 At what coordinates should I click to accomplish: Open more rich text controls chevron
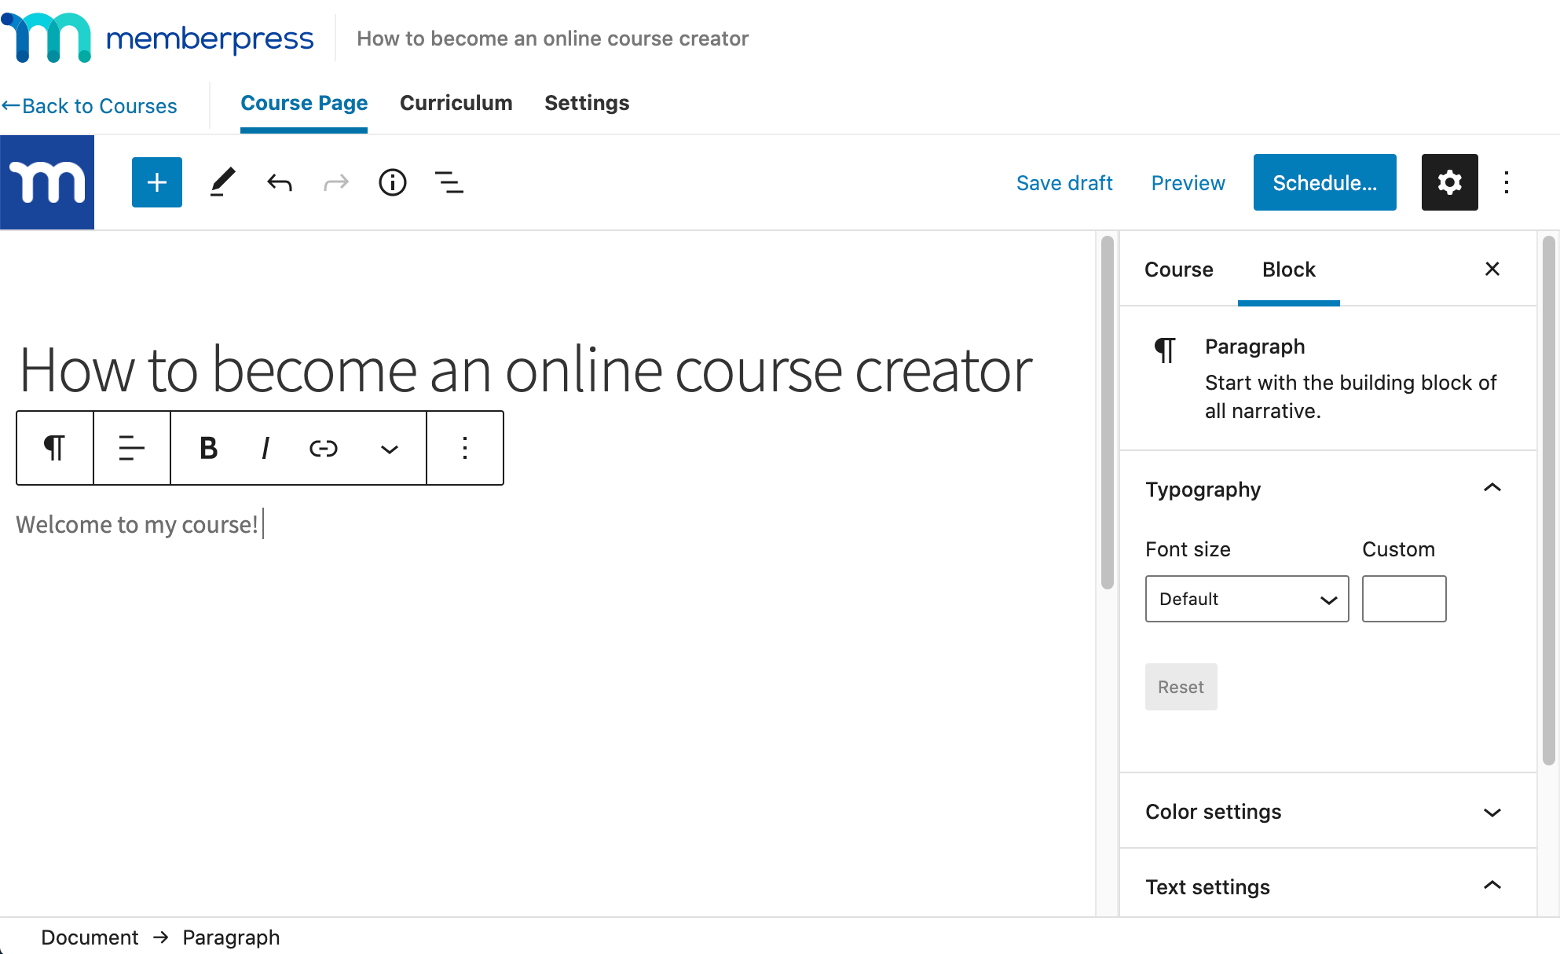tap(389, 449)
